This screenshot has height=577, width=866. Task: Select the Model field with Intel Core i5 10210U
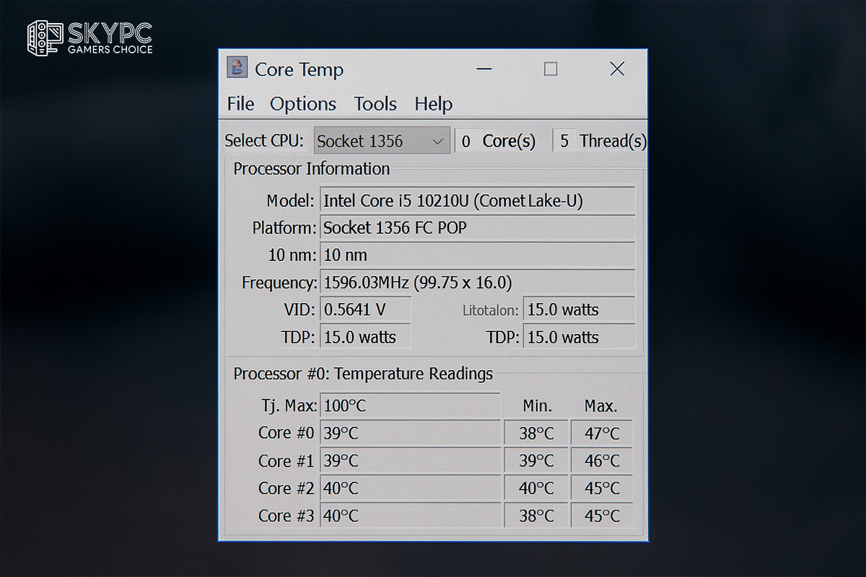(x=477, y=201)
